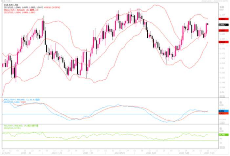
Task: Click the red upper Bollinger band value tag
Action: click(x=222, y=19)
